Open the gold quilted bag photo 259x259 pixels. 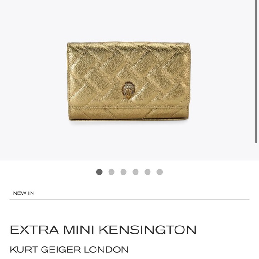(x=129, y=81)
